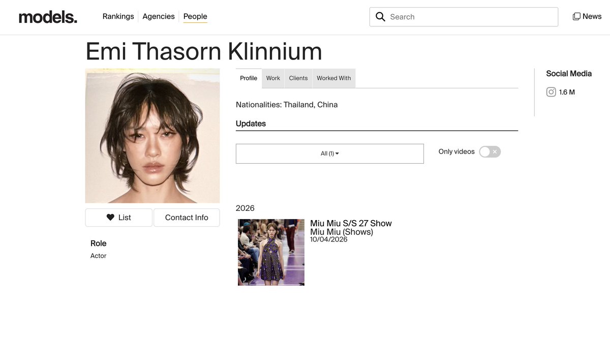Click the Updates section heading
This screenshot has width=610, height=337.
[251, 124]
